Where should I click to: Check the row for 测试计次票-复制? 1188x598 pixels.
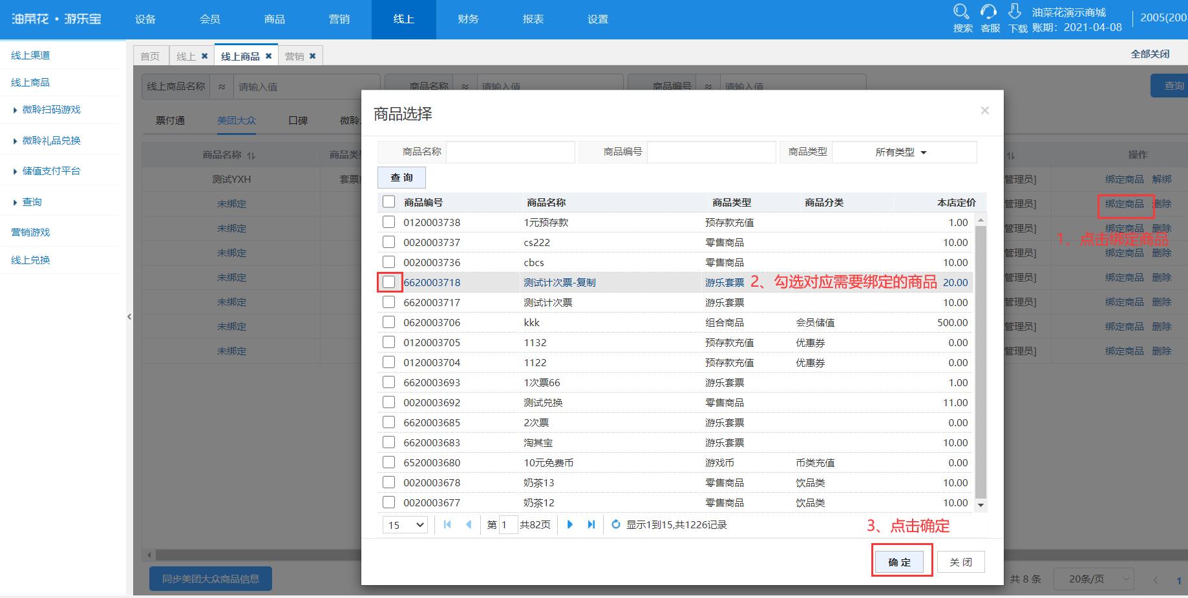(x=388, y=282)
